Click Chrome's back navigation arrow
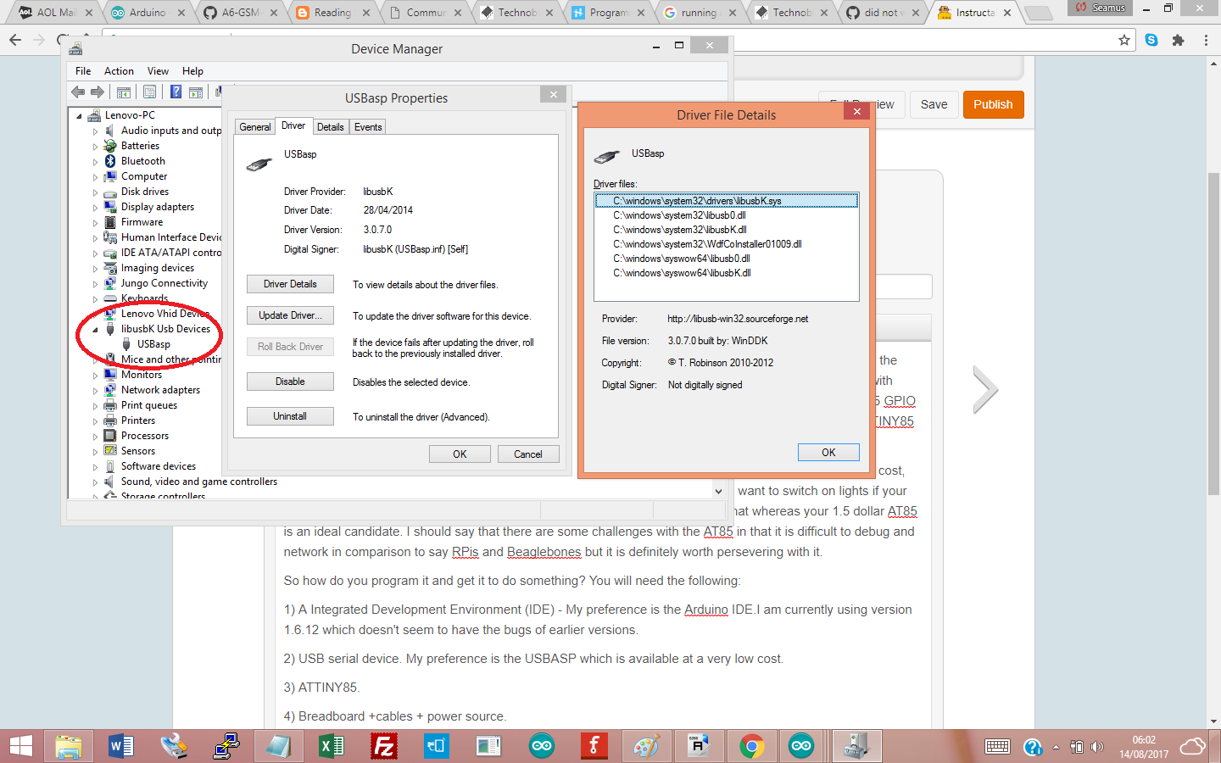This screenshot has width=1221, height=763. pyautogui.click(x=15, y=40)
